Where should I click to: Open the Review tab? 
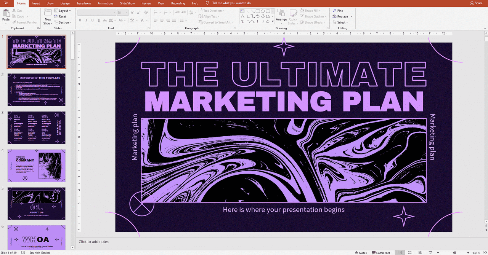click(146, 3)
